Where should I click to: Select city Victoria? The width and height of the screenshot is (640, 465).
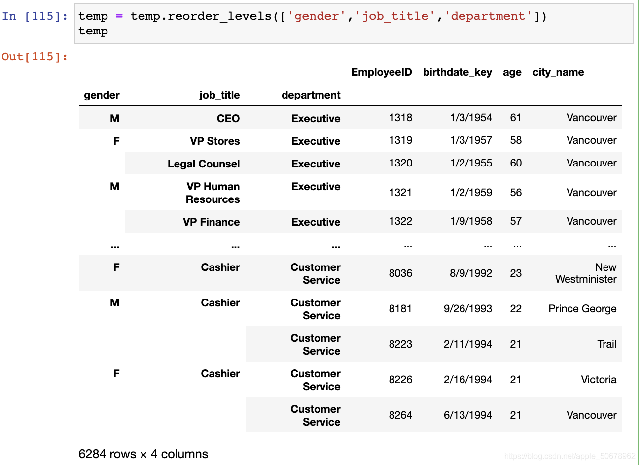[599, 380]
